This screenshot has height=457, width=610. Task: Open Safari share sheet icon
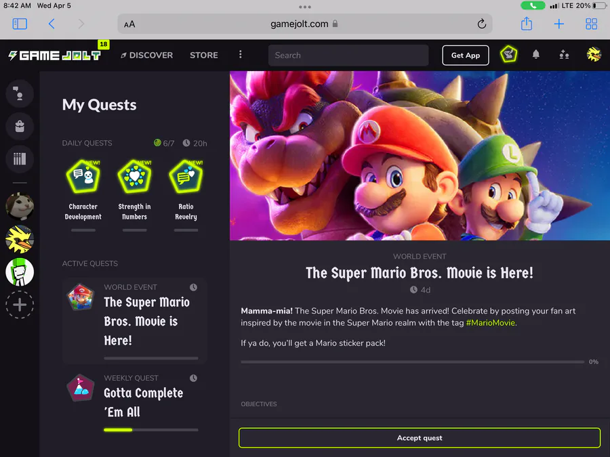pyautogui.click(x=527, y=24)
